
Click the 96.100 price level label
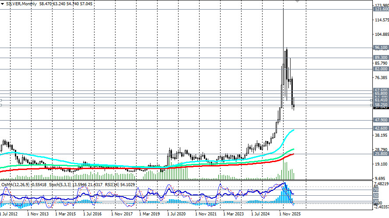tap(381, 48)
